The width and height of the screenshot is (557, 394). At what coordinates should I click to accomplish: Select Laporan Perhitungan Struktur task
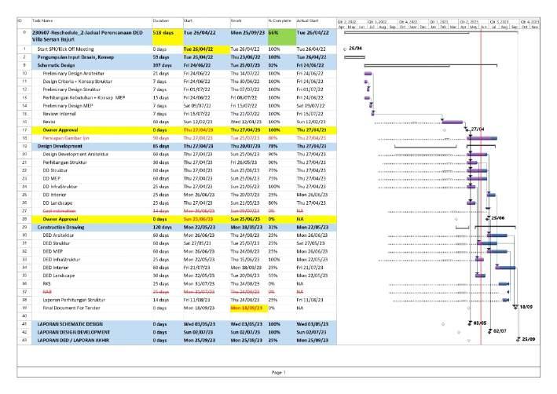click(74, 301)
